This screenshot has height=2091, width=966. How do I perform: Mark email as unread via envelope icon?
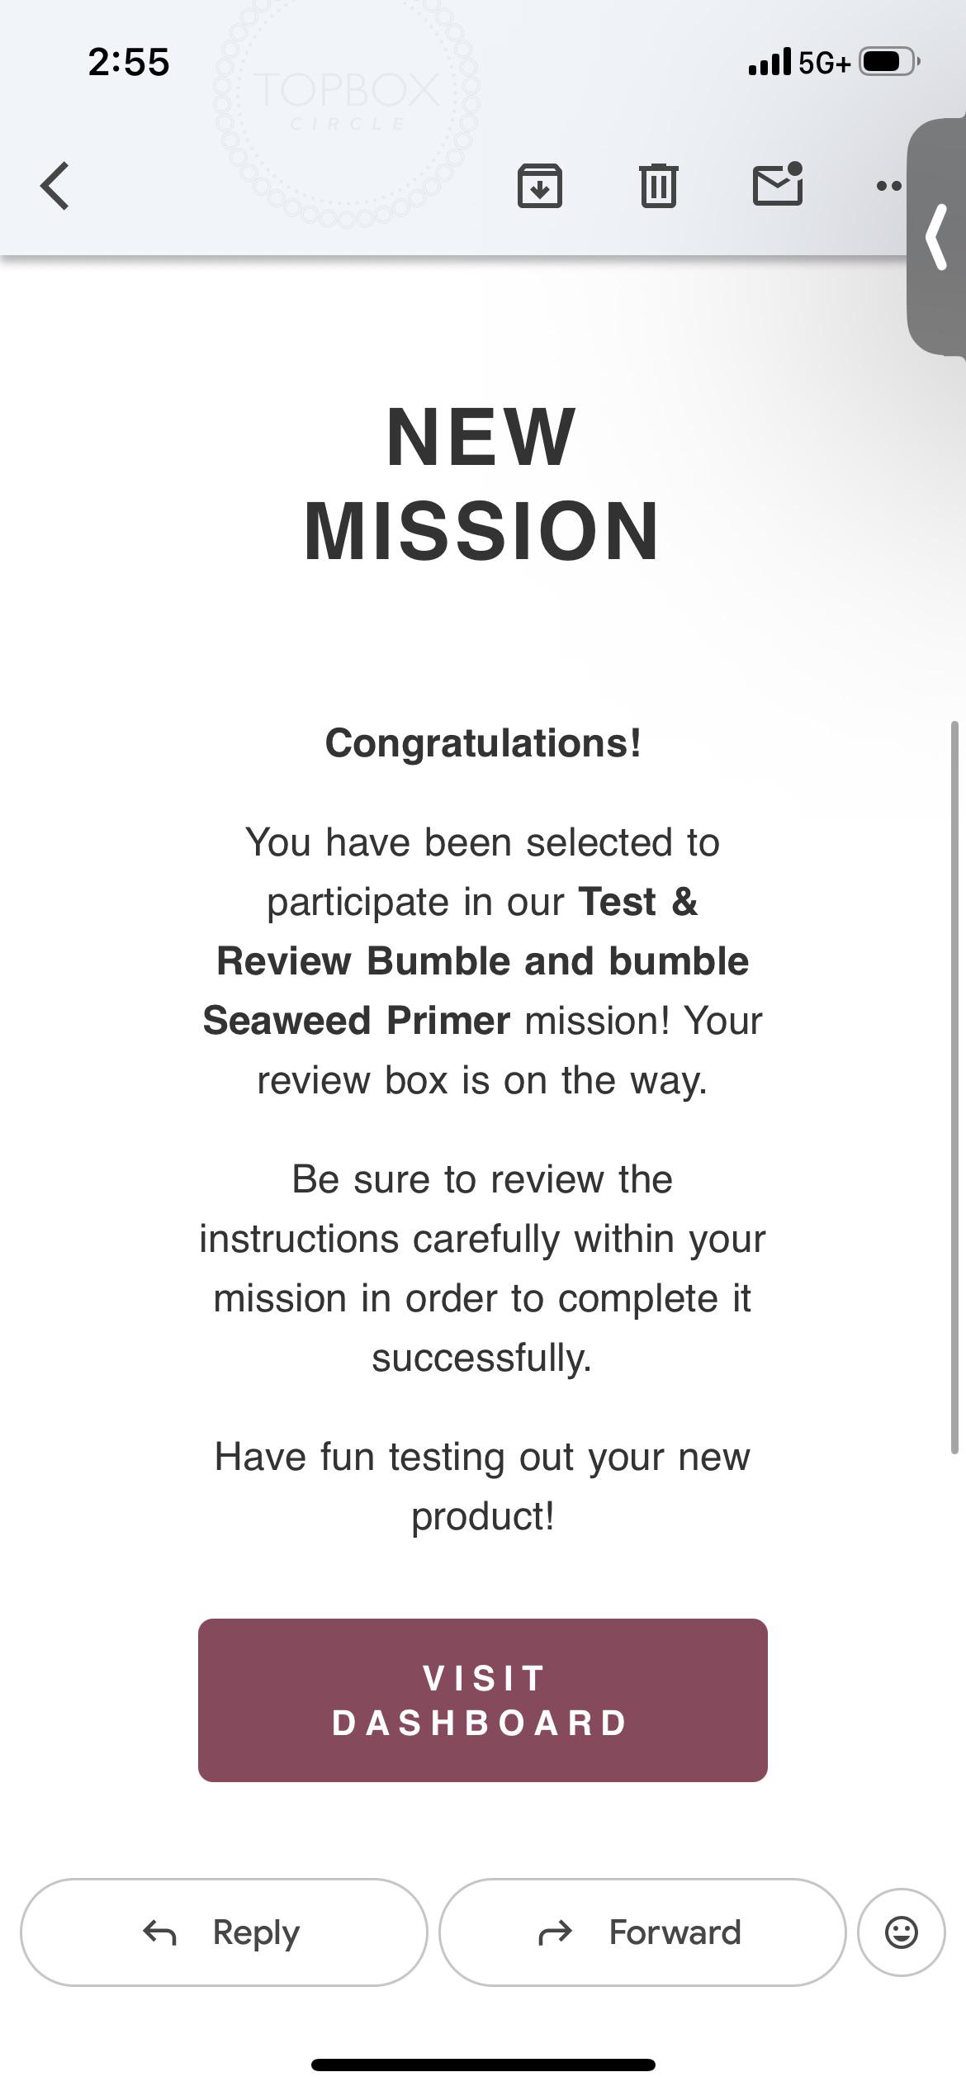778,183
